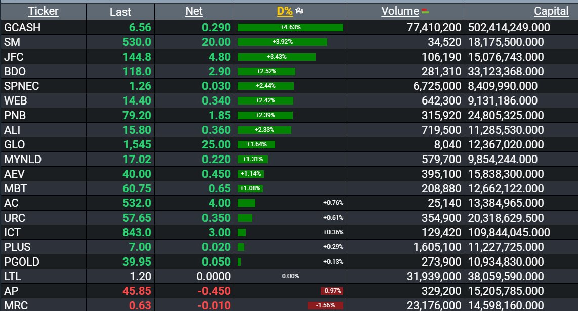Click the +3.92% bar for SM
This screenshot has width=578, height=311.
(283, 42)
